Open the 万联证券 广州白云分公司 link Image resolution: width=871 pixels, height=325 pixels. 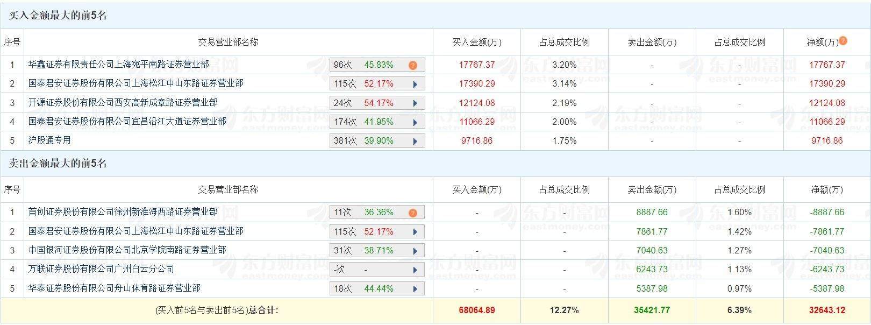point(101,269)
